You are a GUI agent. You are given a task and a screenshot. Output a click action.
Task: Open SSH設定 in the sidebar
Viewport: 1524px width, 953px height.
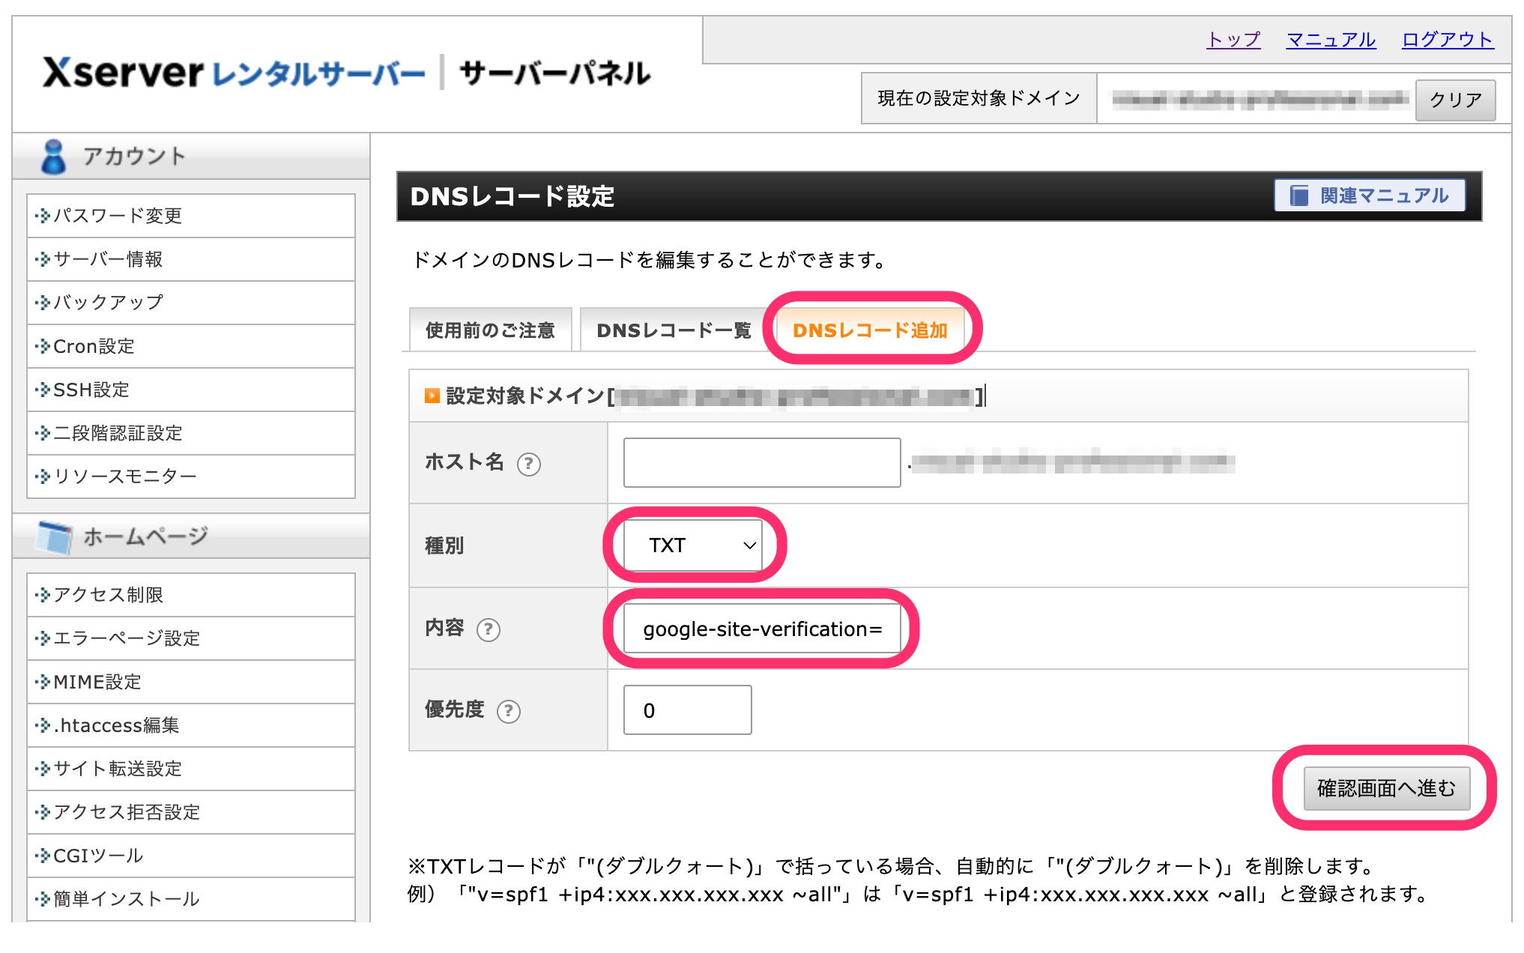[91, 390]
